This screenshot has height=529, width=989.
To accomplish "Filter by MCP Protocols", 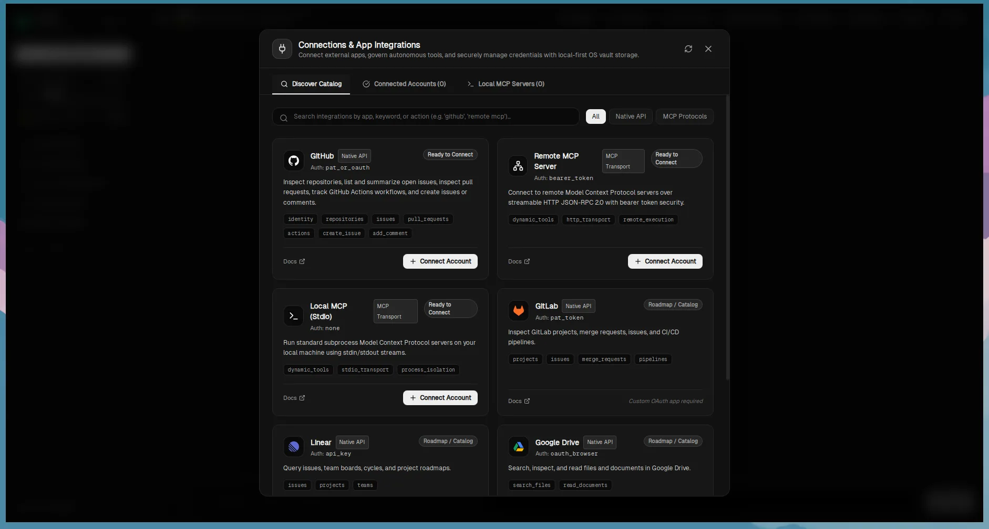I will tap(685, 117).
